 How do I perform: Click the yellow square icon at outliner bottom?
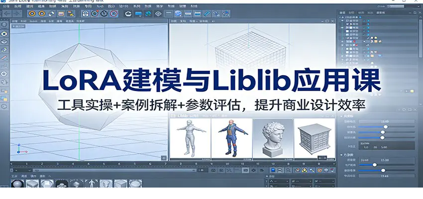(x=412, y=92)
